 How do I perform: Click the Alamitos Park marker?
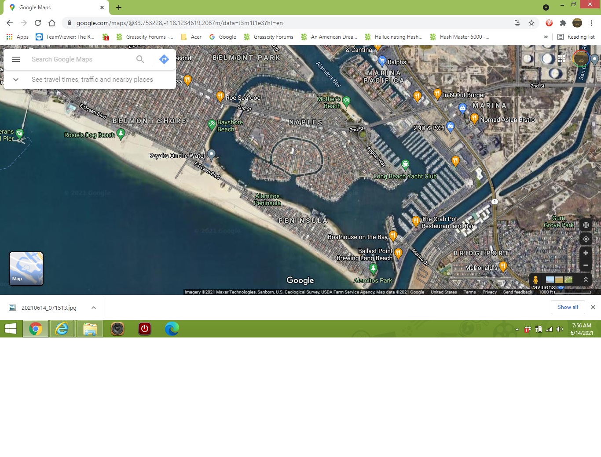tap(373, 268)
